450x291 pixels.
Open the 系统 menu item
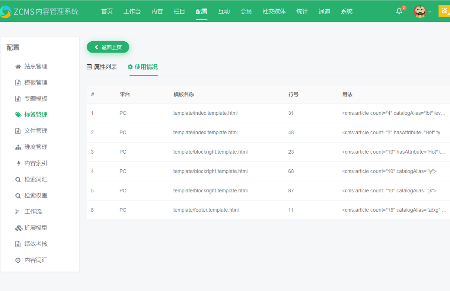pos(346,11)
